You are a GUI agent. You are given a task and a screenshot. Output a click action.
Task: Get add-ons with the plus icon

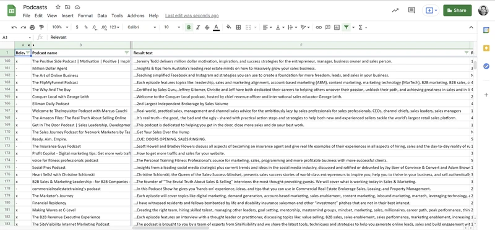486,95
